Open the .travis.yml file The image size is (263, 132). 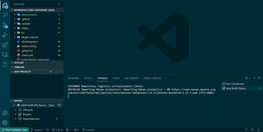tap(27, 55)
